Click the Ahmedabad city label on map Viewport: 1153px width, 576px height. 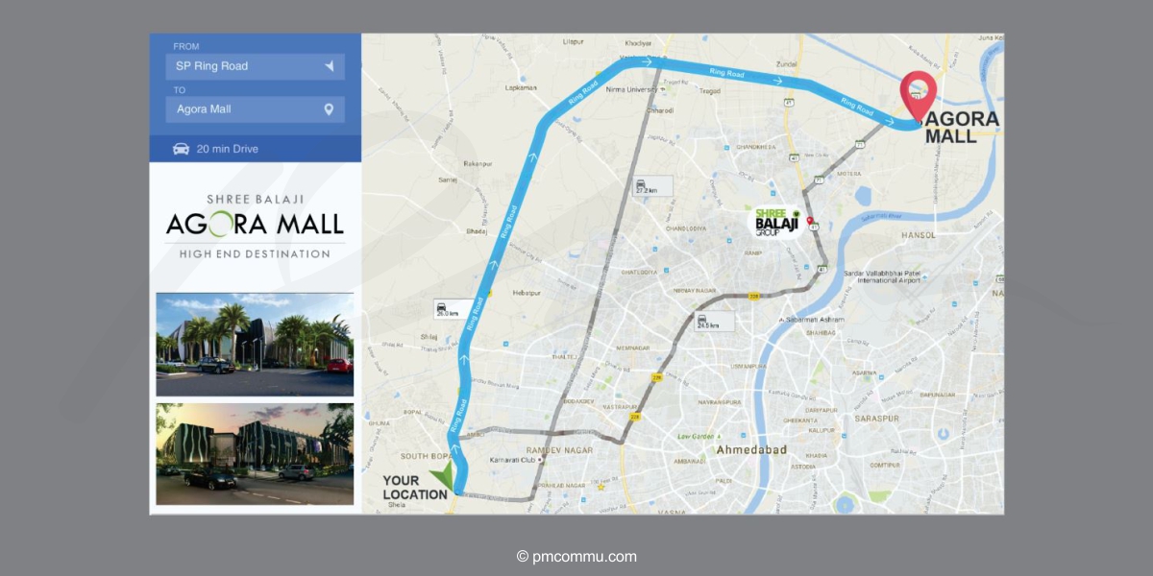point(751,450)
